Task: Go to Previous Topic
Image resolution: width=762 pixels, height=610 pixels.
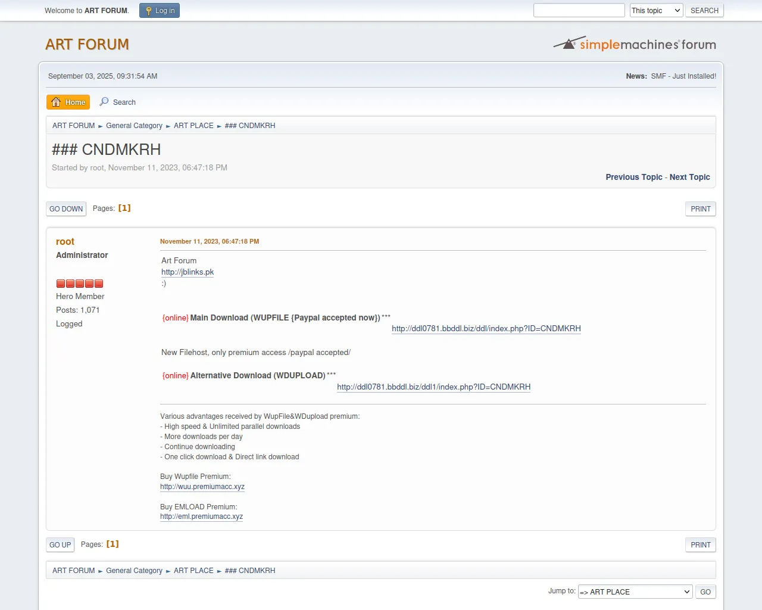Action: [634, 177]
